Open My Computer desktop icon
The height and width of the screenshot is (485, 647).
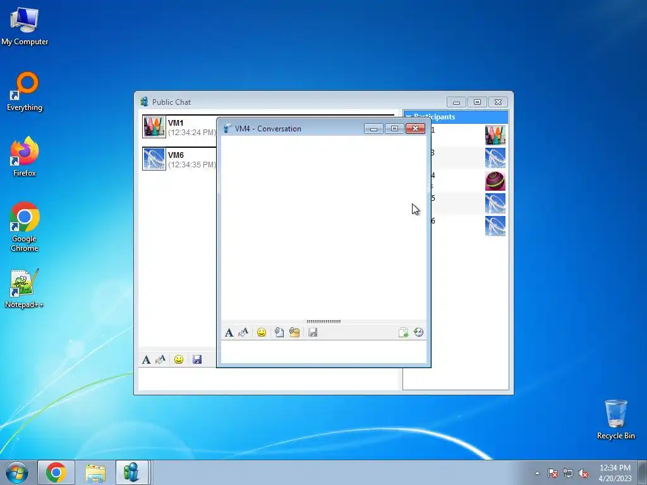click(25, 27)
